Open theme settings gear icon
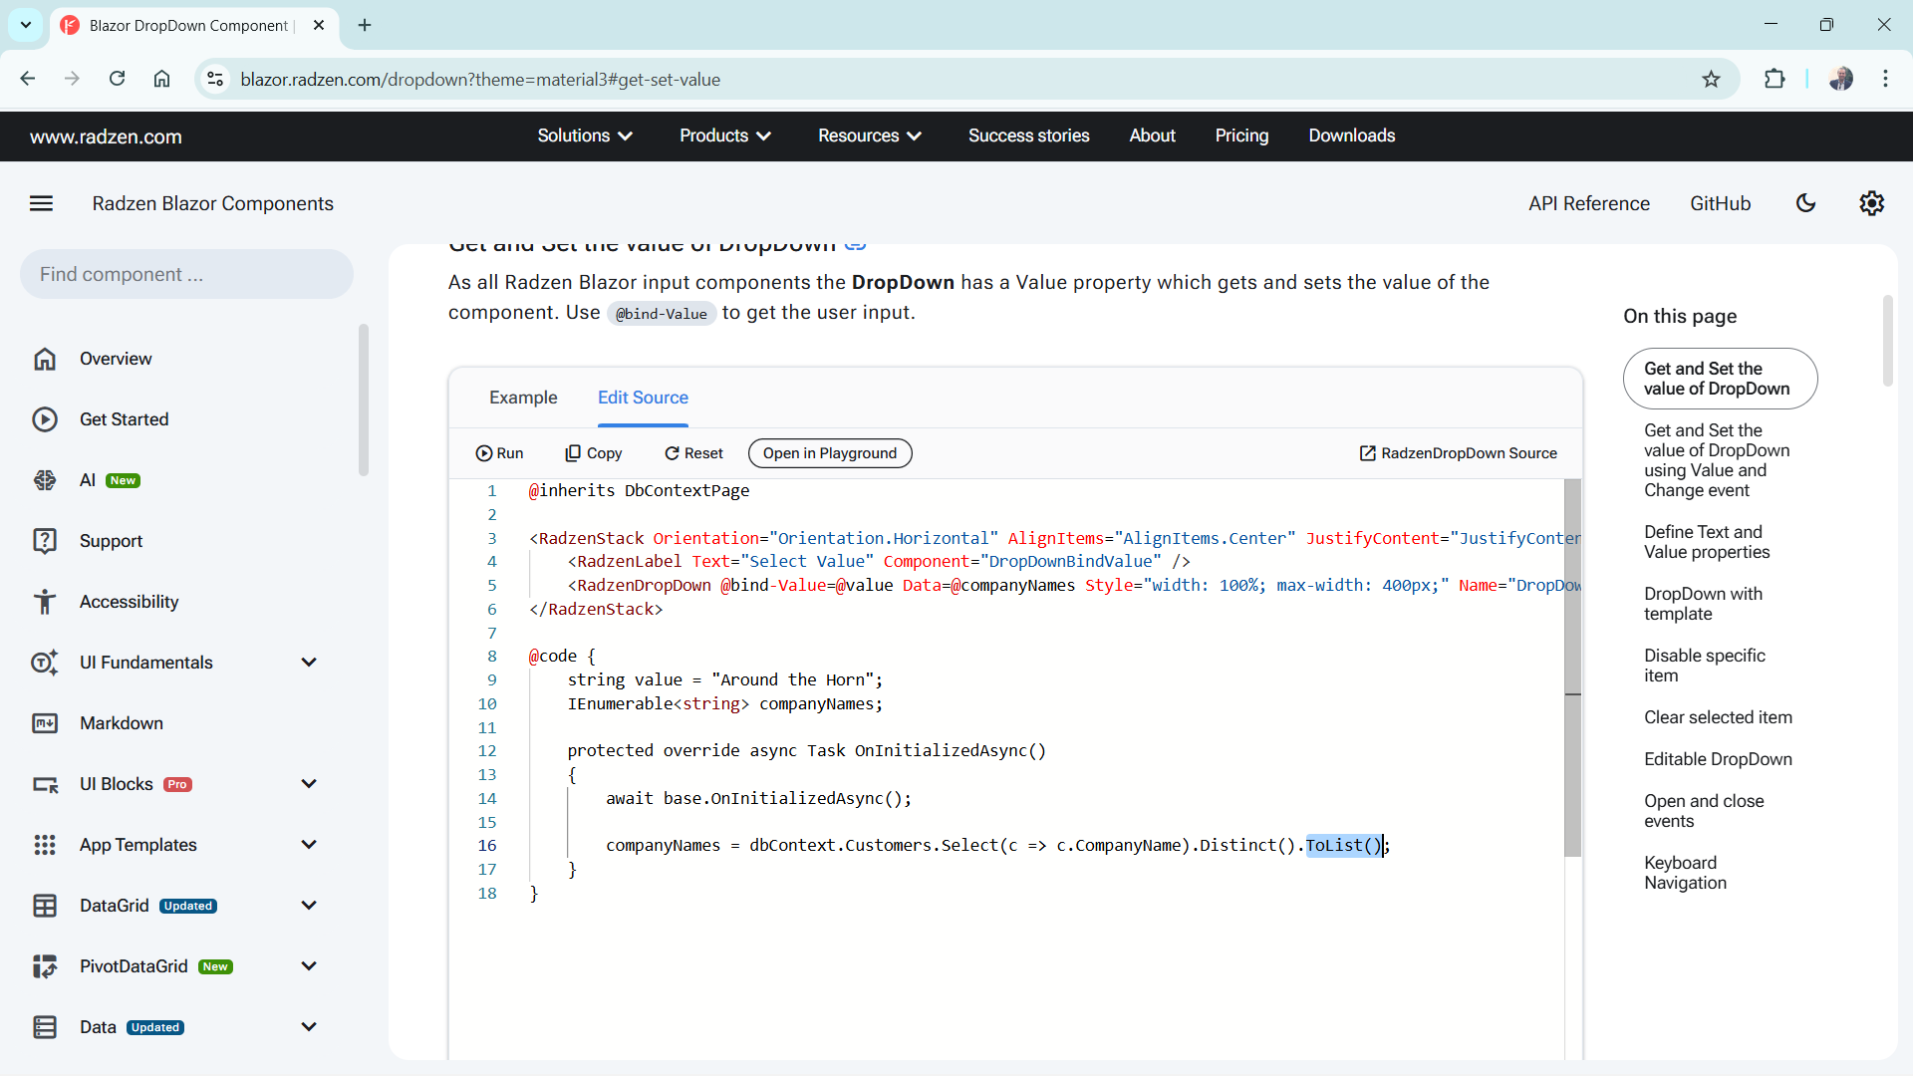This screenshot has width=1913, height=1076. 1871,203
